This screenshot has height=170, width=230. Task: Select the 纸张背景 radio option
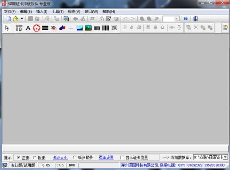pos(75,157)
